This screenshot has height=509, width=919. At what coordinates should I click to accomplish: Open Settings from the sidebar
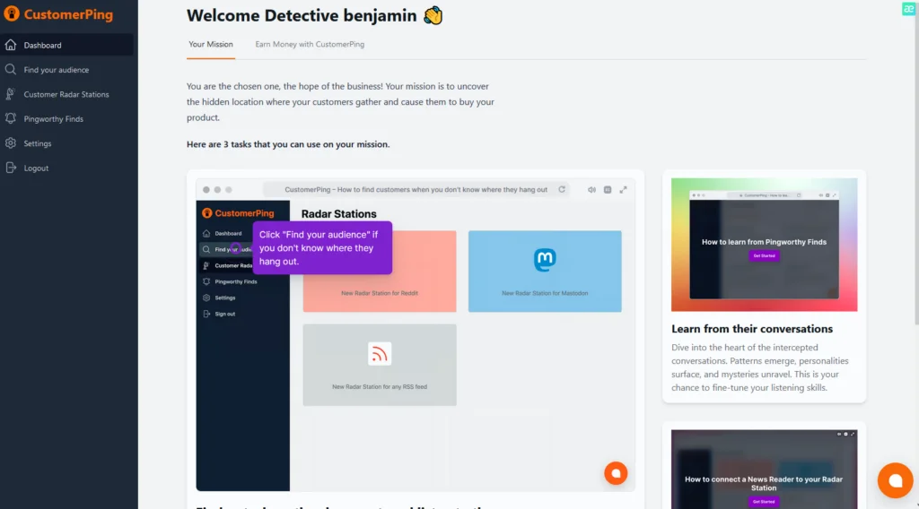point(67,143)
